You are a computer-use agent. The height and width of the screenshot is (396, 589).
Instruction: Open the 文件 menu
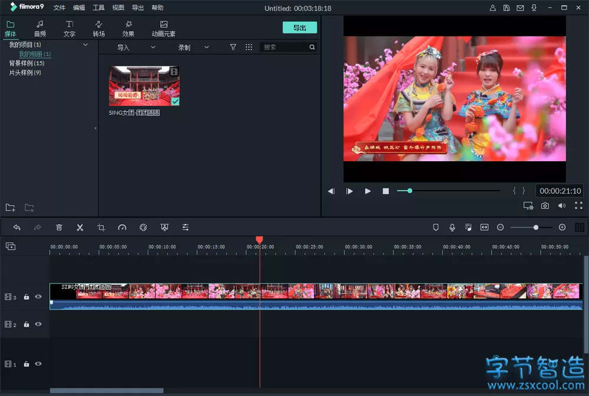[x=59, y=8]
